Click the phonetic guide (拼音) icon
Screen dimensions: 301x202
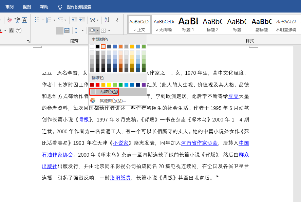pyautogui.click(x=17, y=20)
